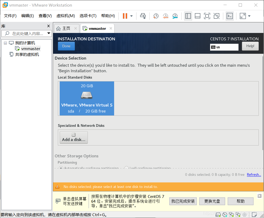
Task: Click the Done button in the installer
Action: (66, 46)
